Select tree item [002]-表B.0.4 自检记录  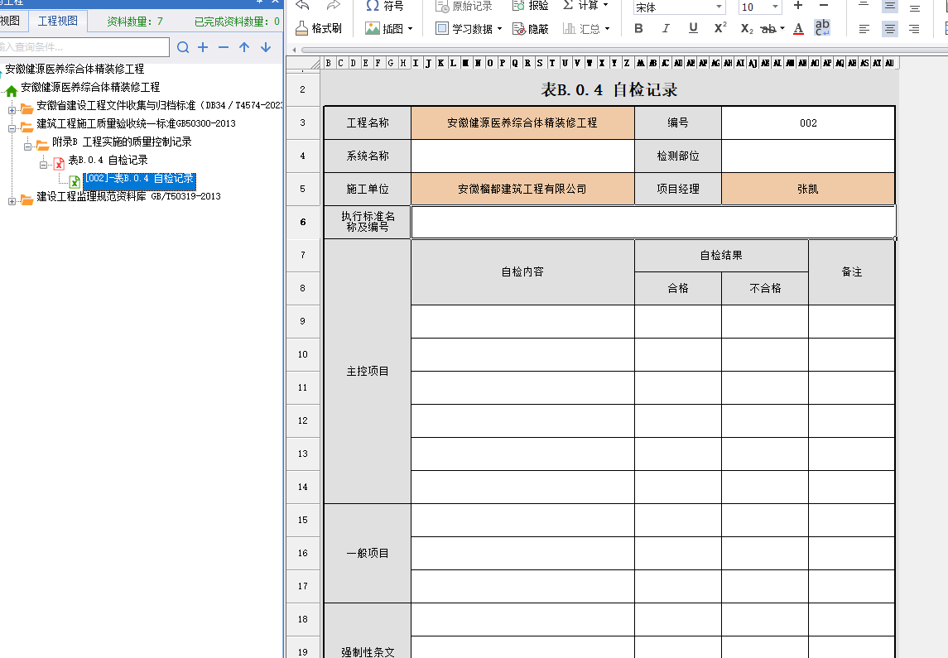[x=138, y=179]
